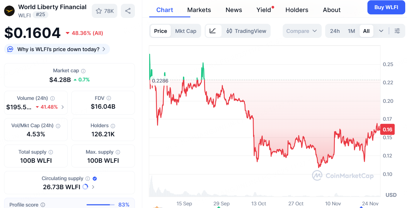Click the verified badge beside Circulating supply
The image size is (407, 208).
[x=94, y=178]
